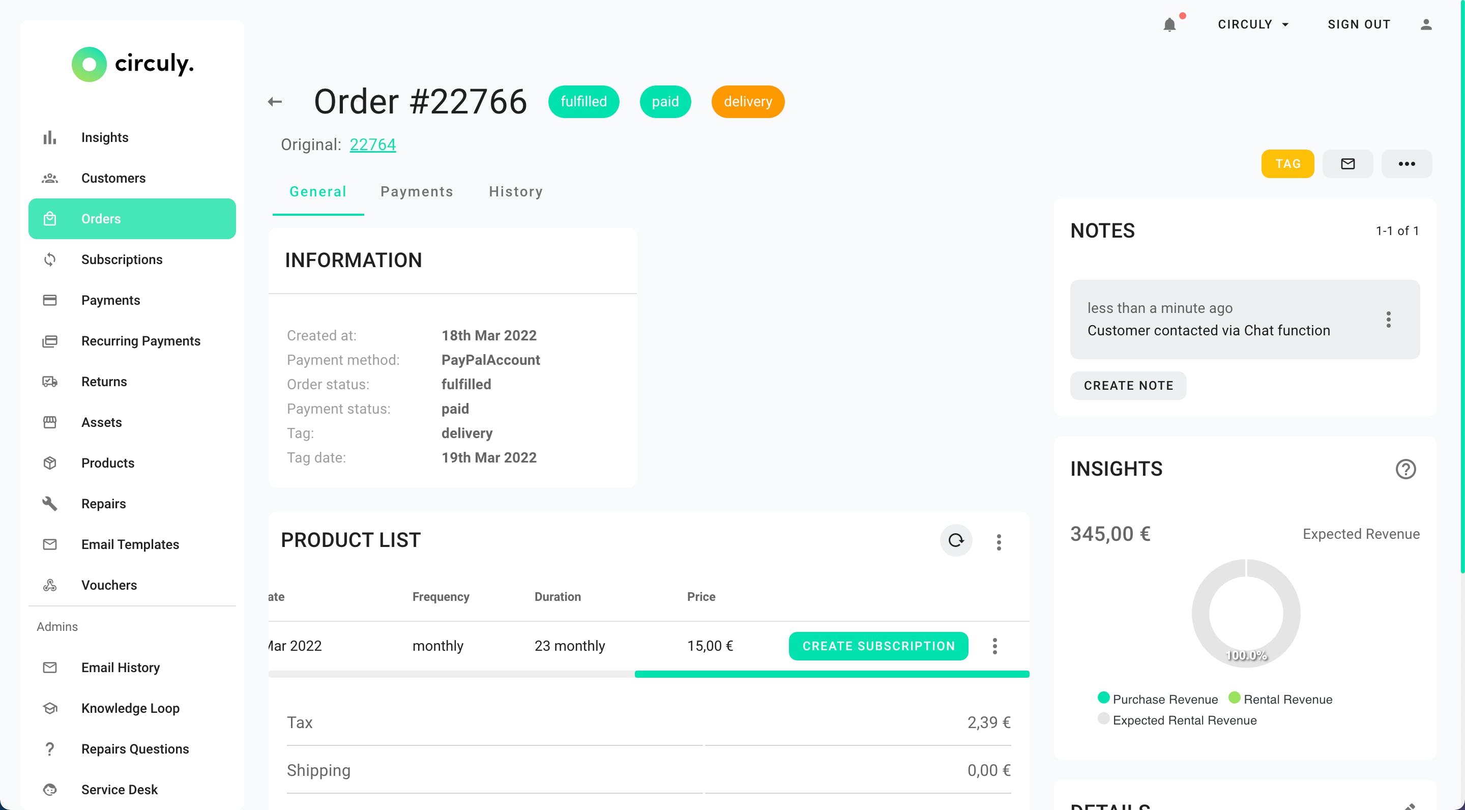Click the Returns truck icon
1465x810 pixels.
50,382
